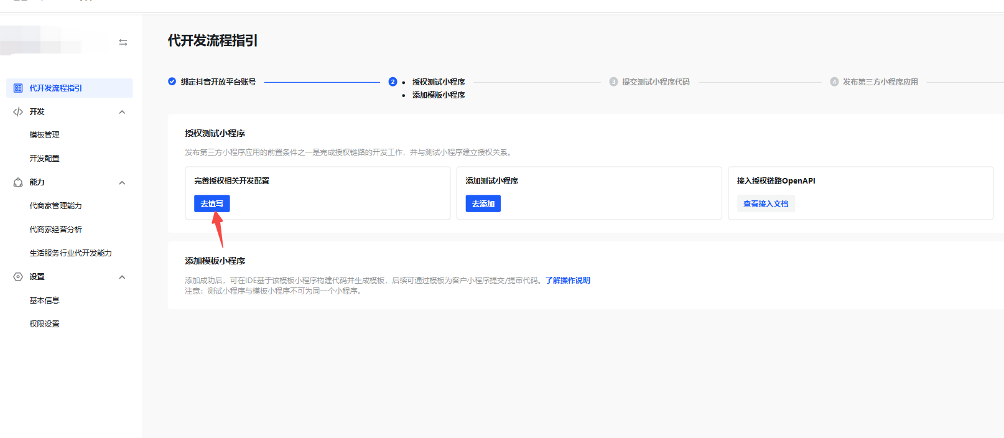The height and width of the screenshot is (438, 1004).
Task: Select 代商家管理能力 menu item
Action: pyautogui.click(x=56, y=206)
